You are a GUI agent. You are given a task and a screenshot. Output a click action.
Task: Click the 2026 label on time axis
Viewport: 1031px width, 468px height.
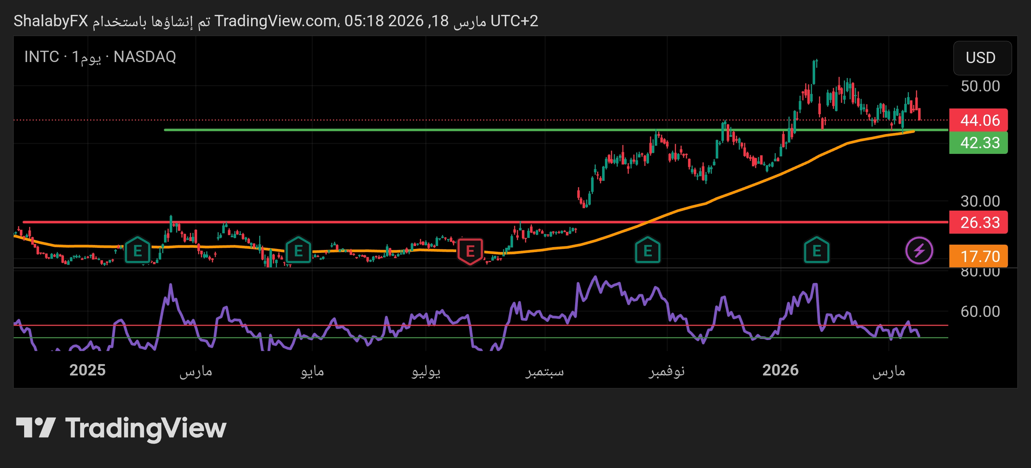(780, 370)
